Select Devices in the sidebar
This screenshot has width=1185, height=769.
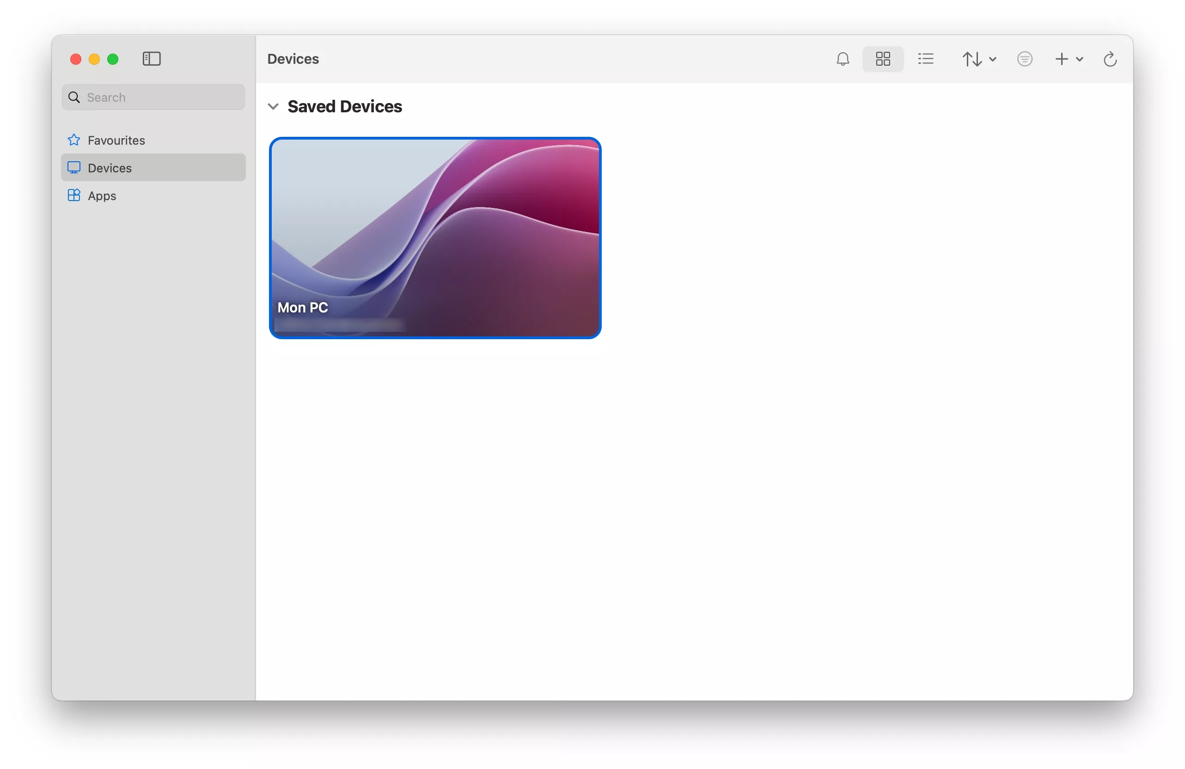153,168
